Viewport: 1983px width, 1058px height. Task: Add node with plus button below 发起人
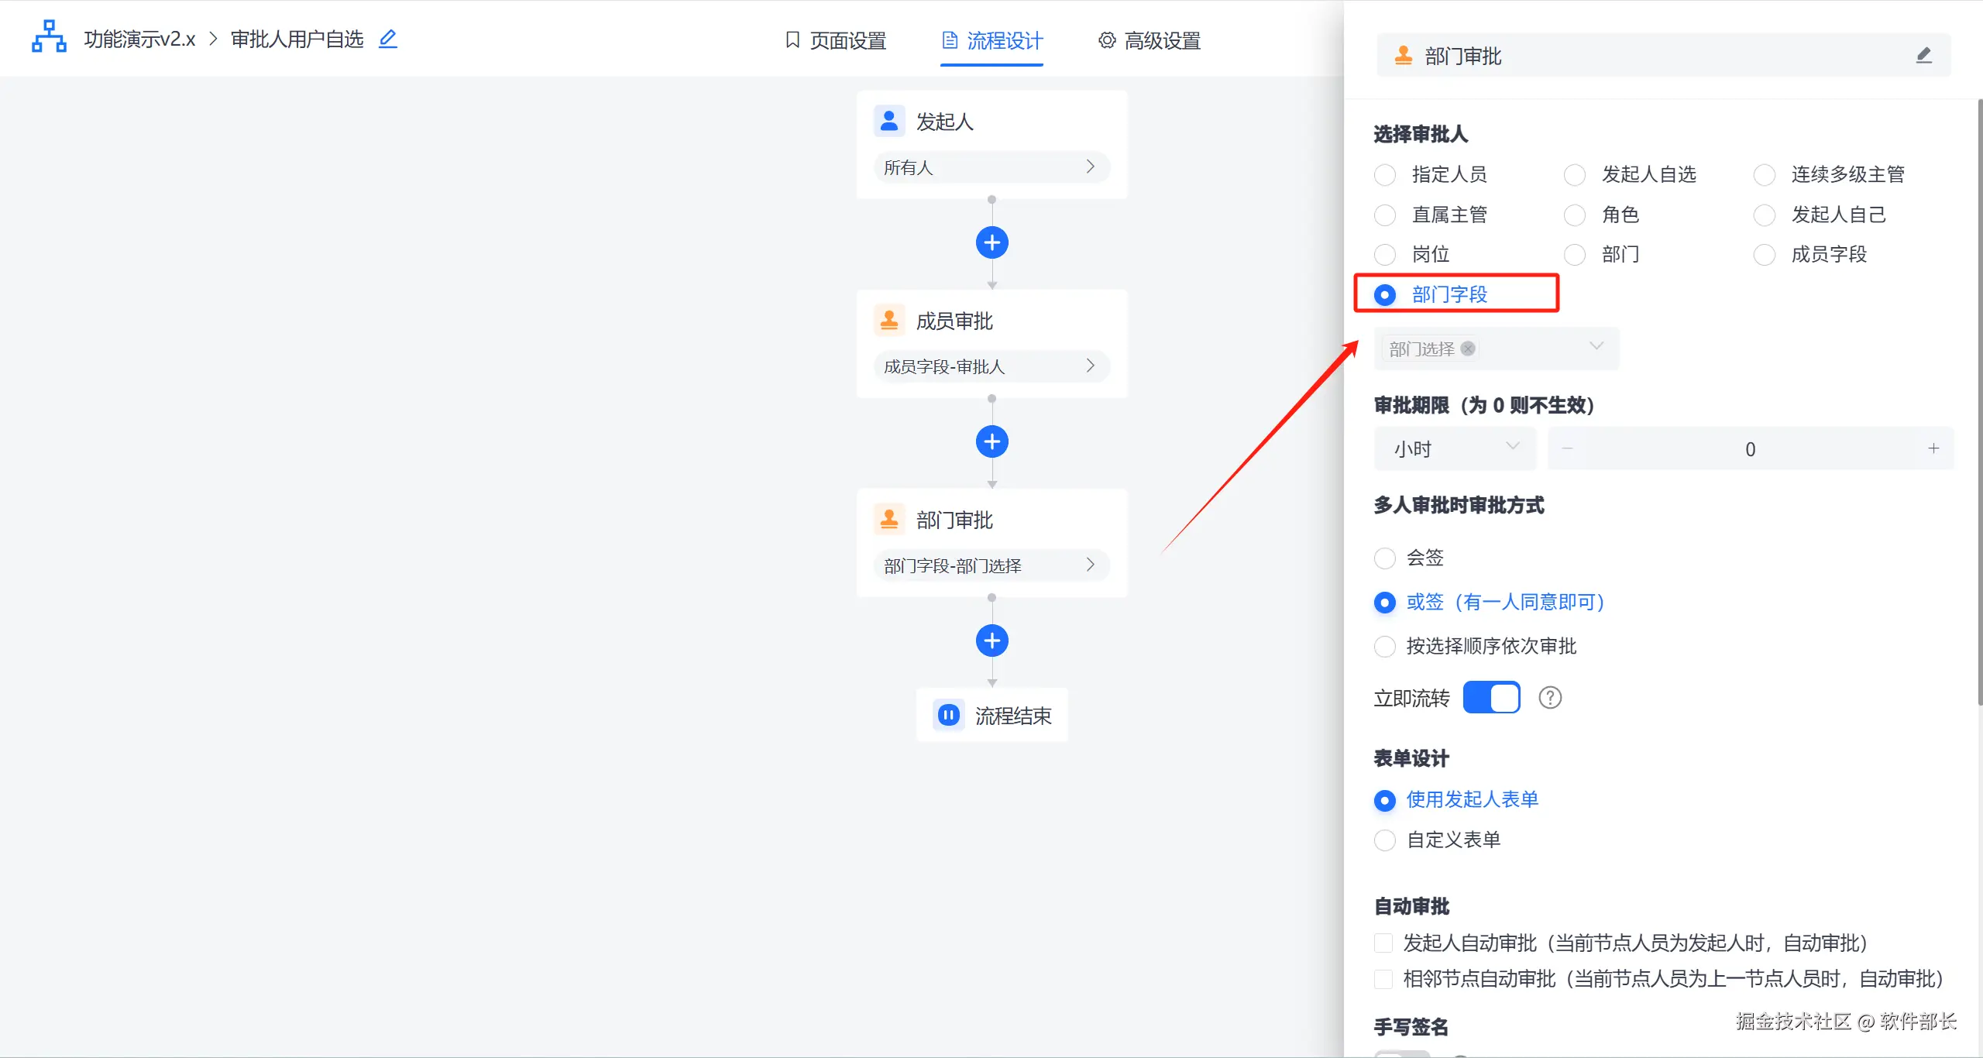coord(991,242)
